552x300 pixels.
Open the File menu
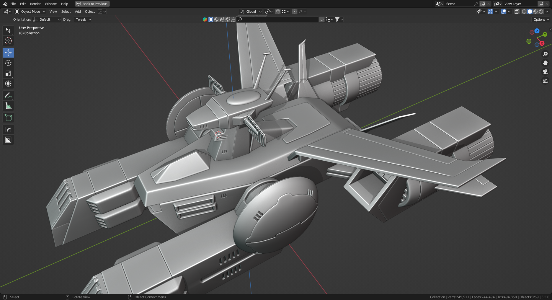click(x=13, y=4)
